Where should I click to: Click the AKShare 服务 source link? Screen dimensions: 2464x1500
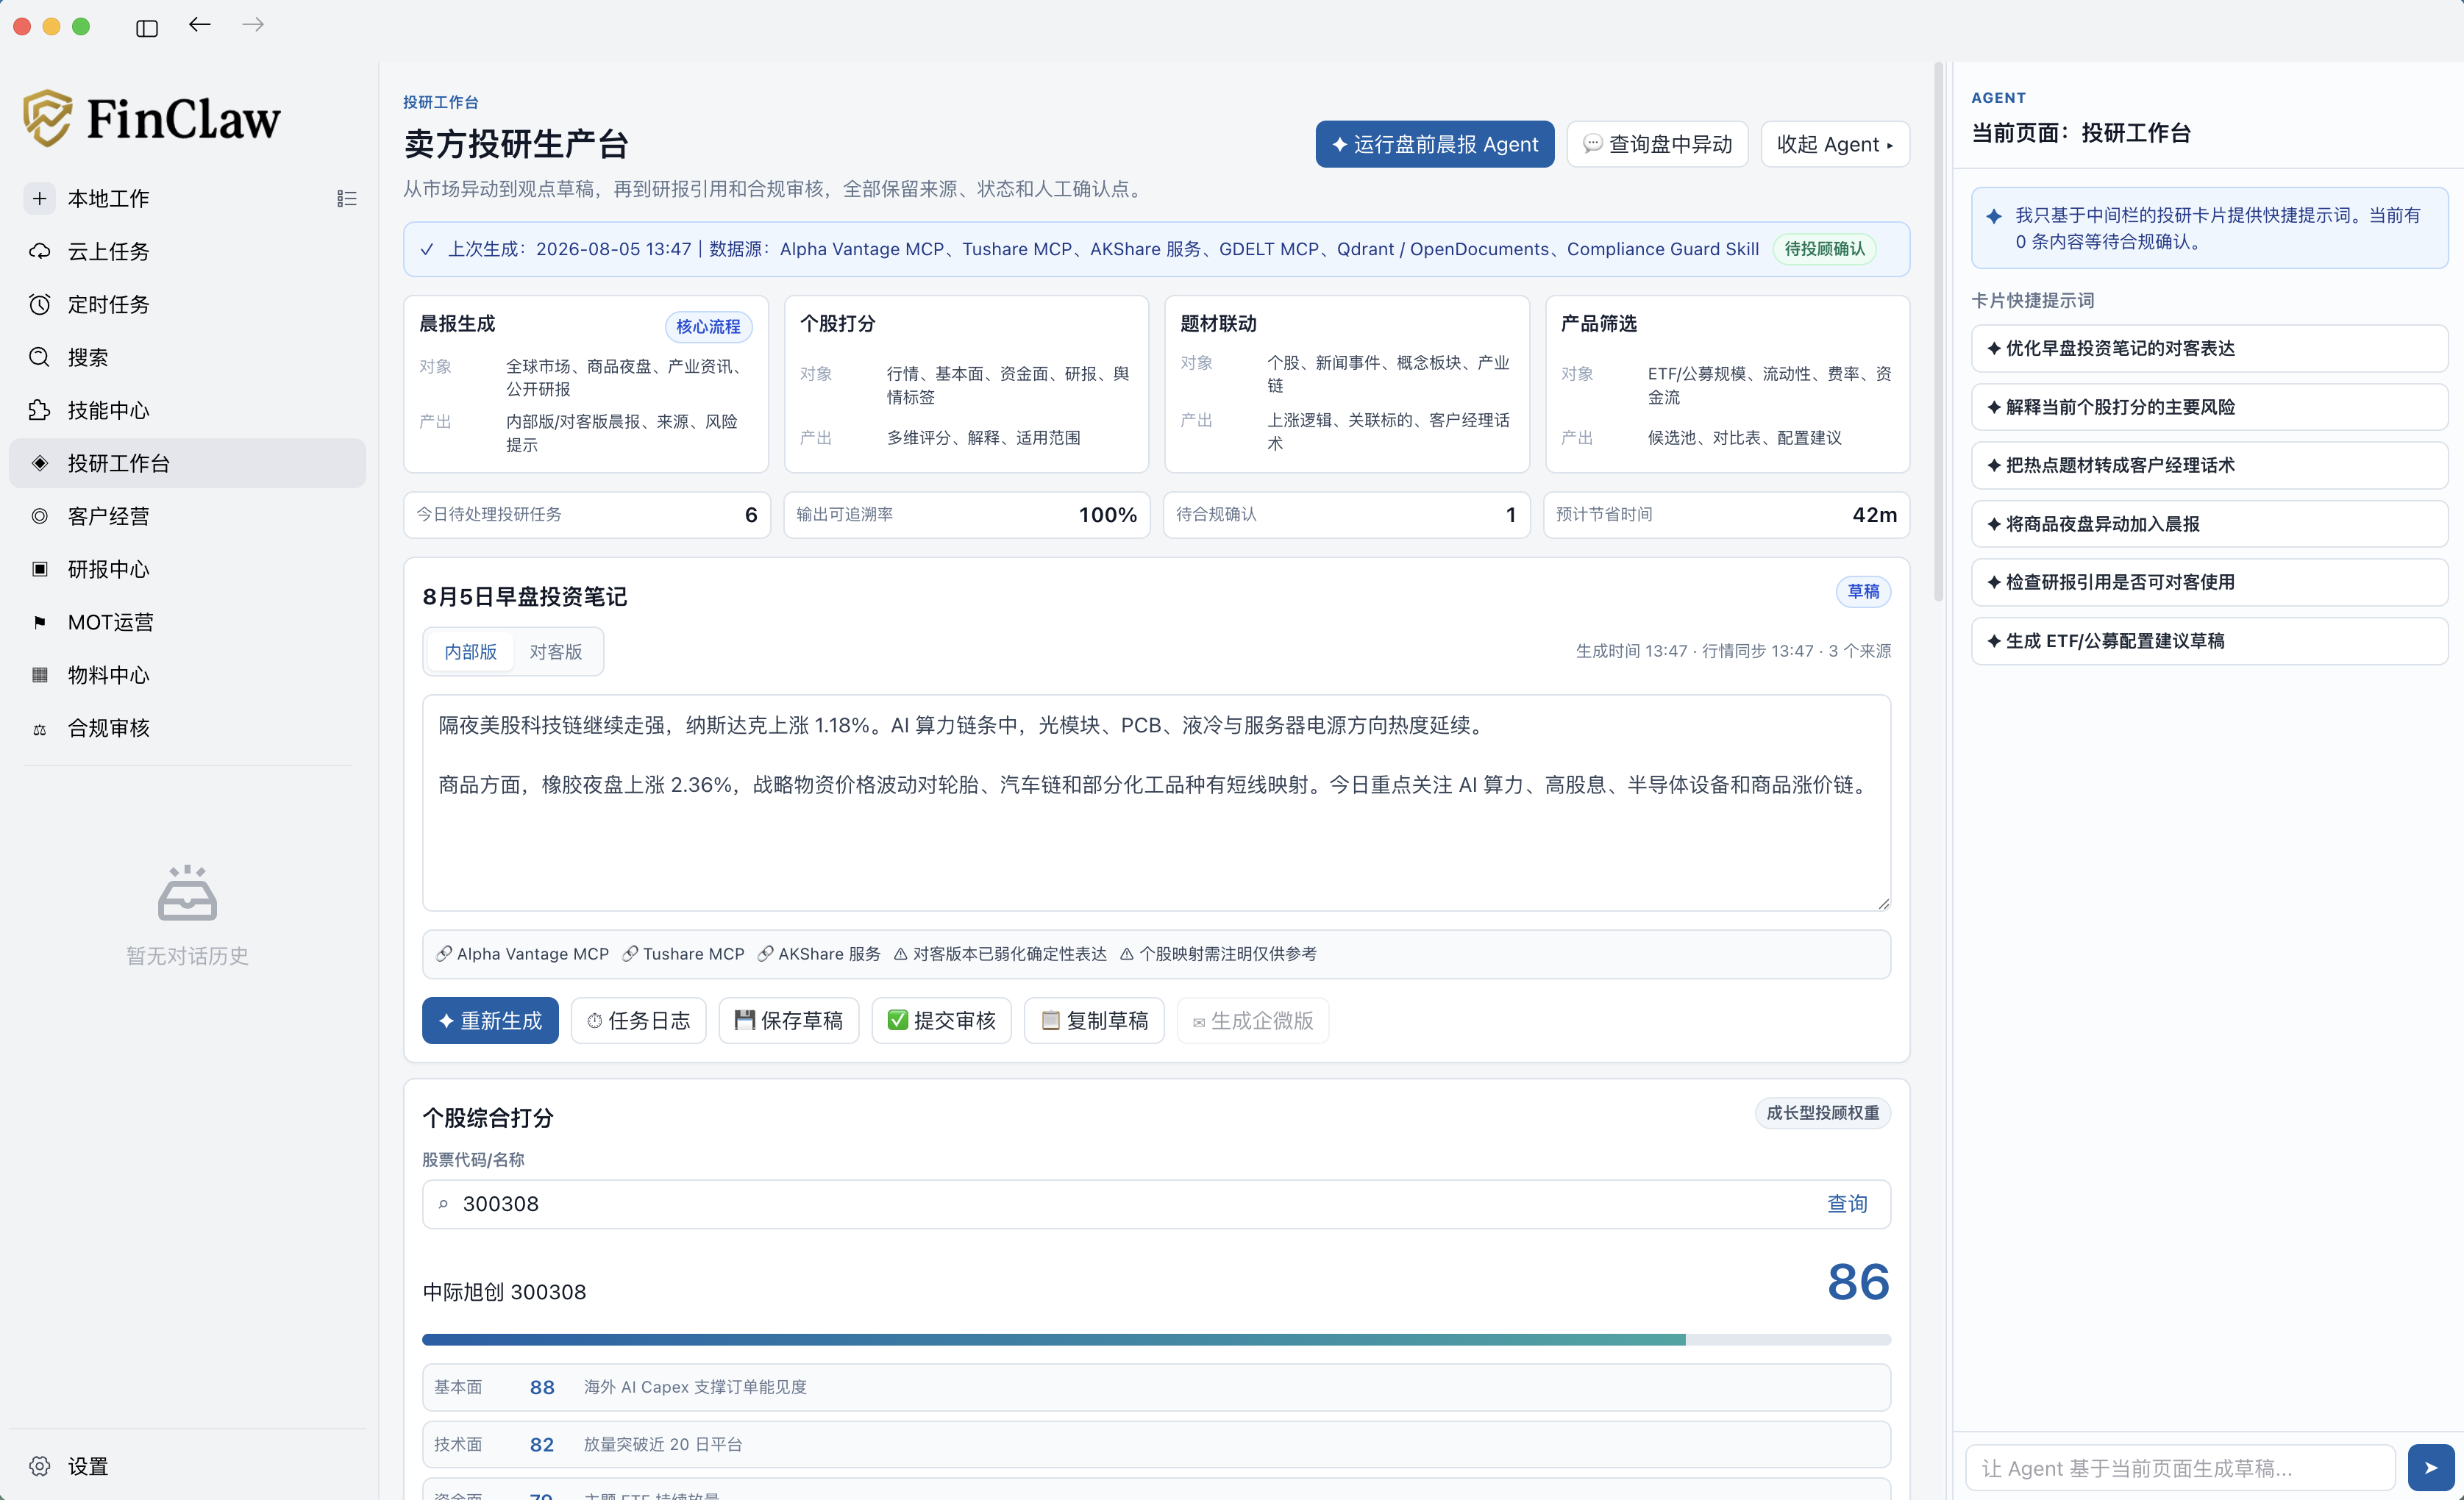819,954
